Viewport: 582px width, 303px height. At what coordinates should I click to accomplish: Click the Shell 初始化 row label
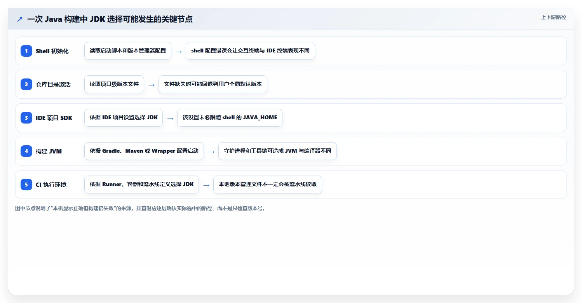tap(52, 51)
